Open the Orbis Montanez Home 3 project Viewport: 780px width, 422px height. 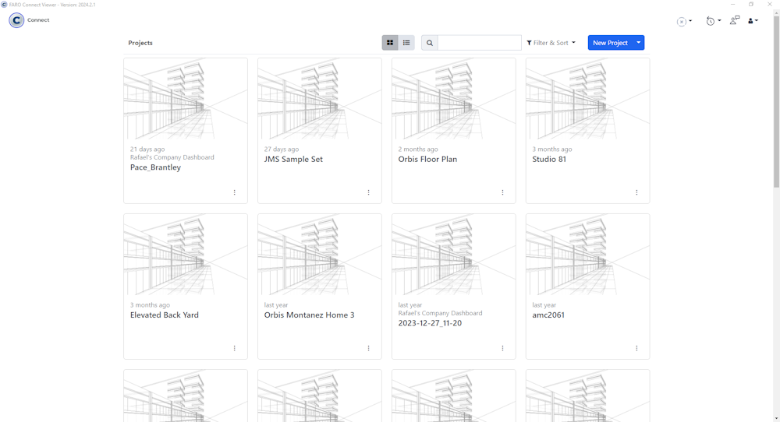[309, 315]
